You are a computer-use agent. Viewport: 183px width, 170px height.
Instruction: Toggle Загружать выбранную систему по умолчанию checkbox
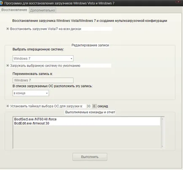(x=8, y=66)
